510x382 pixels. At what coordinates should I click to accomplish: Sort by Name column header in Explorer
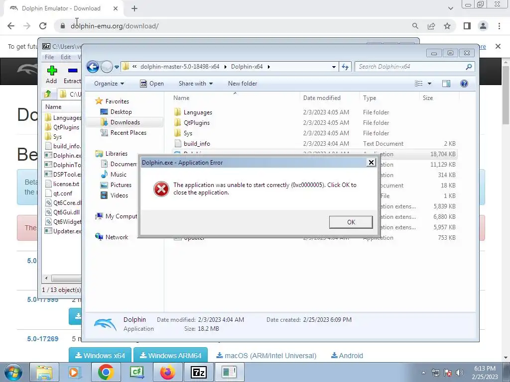pyautogui.click(x=181, y=98)
